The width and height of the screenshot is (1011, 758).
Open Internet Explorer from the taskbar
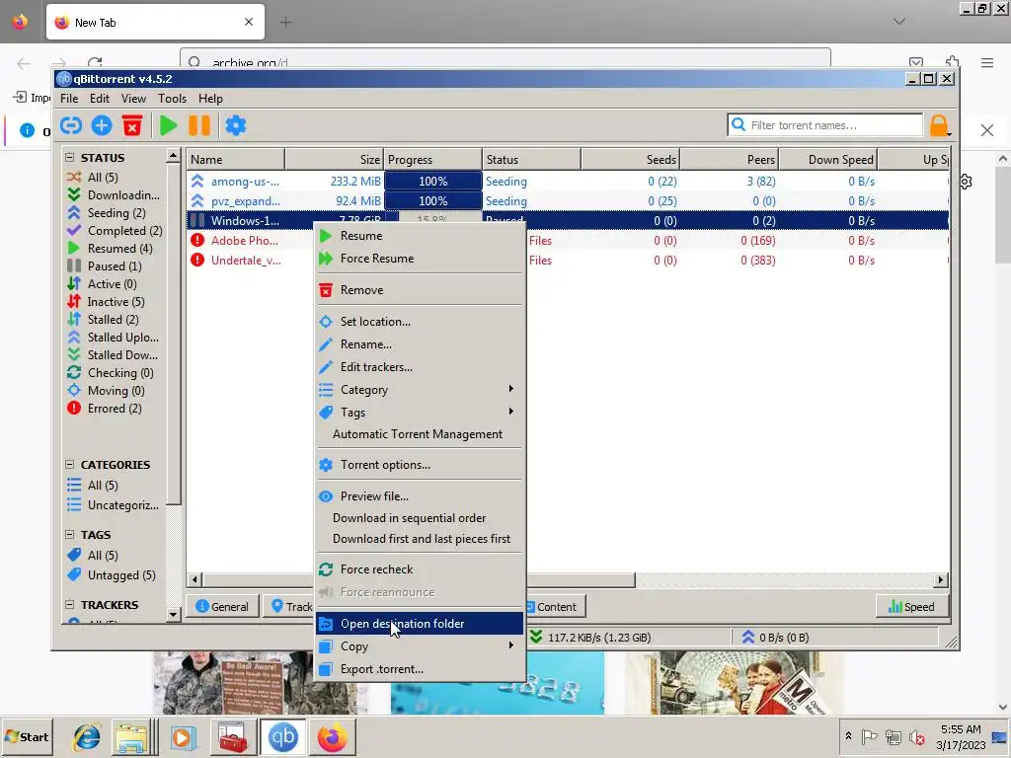tap(87, 736)
